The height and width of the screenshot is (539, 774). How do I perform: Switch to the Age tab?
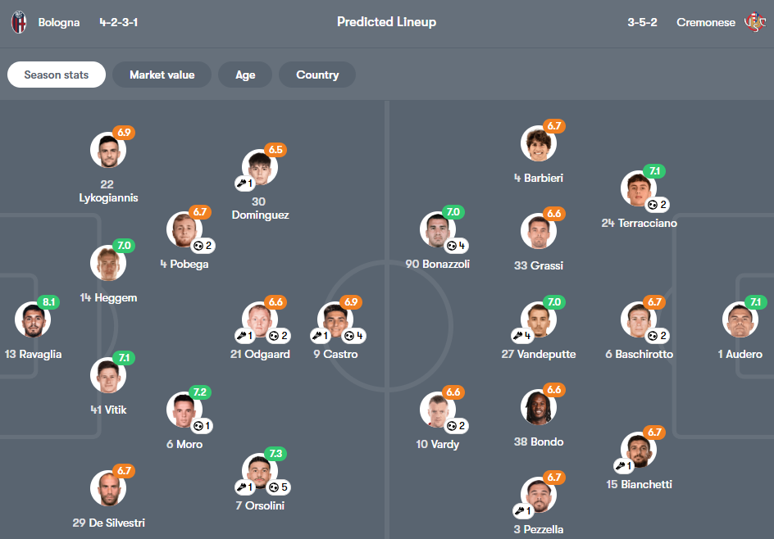click(245, 75)
